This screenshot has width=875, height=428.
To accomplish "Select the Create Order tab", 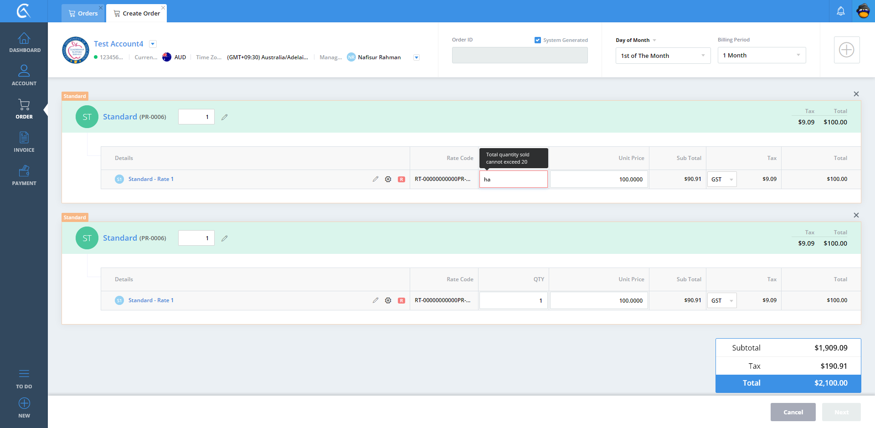I will pos(137,13).
